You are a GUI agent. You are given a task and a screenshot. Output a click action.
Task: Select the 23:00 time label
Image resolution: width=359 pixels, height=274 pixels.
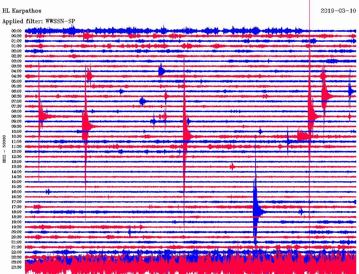[16, 262]
